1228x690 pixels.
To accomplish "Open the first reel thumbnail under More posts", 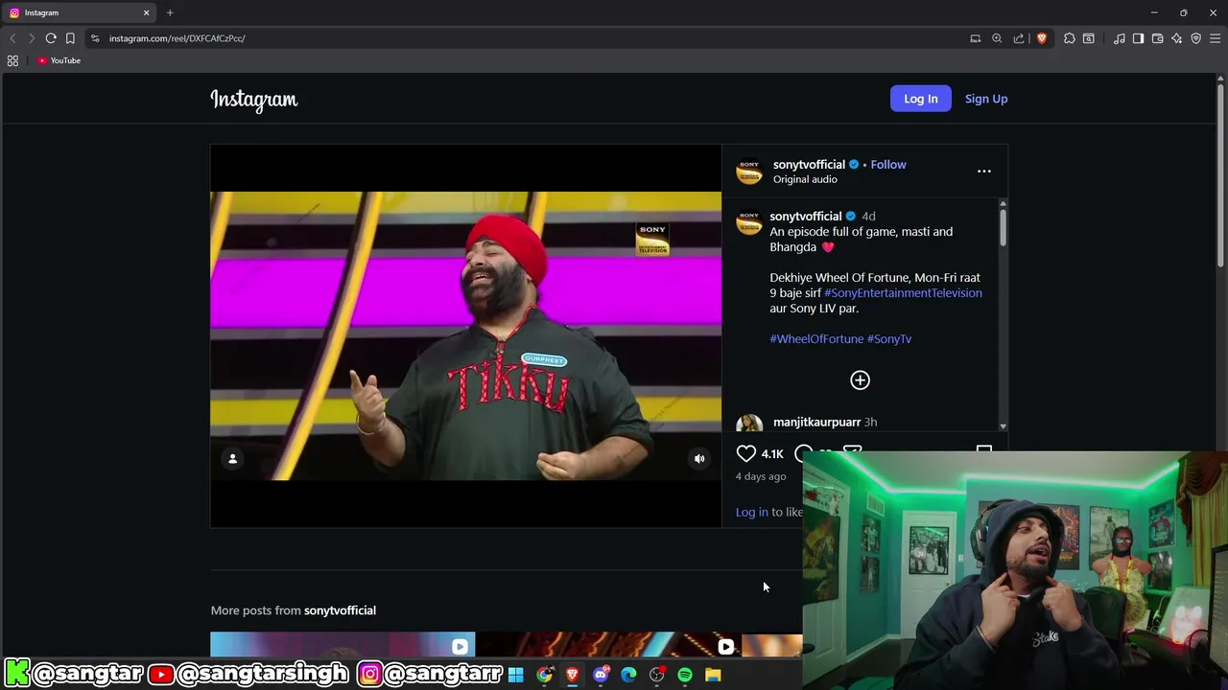I will pyautogui.click(x=342, y=645).
